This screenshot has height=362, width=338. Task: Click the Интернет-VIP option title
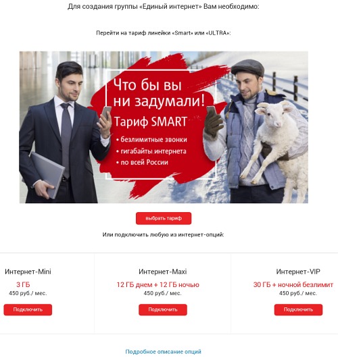[x=298, y=271]
